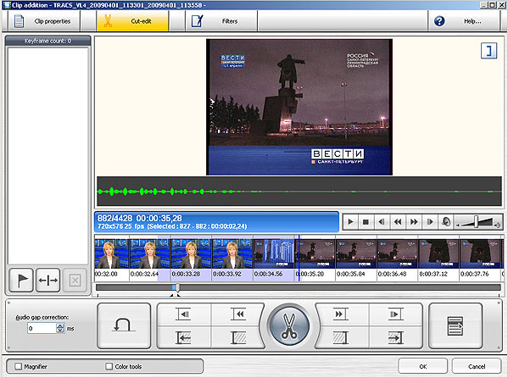Open the Filters tab
Screen dimensions: 508x378
pyautogui.click(x=221, y=21)
